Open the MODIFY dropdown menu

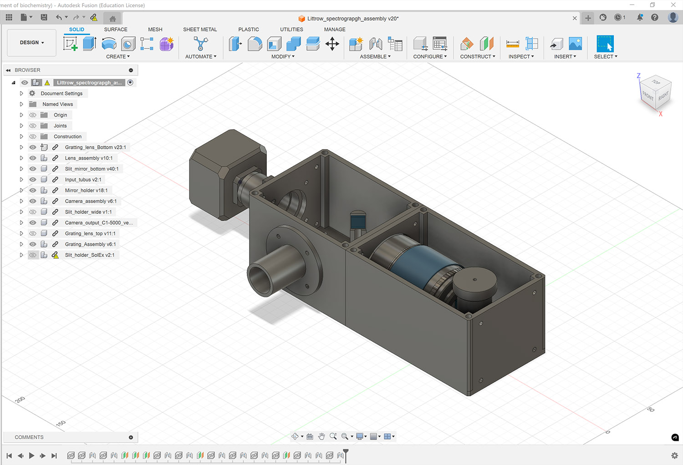coord(283,56)
